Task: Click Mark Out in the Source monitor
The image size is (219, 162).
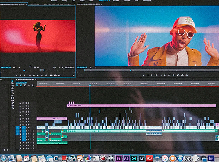Action: point(24,75)
